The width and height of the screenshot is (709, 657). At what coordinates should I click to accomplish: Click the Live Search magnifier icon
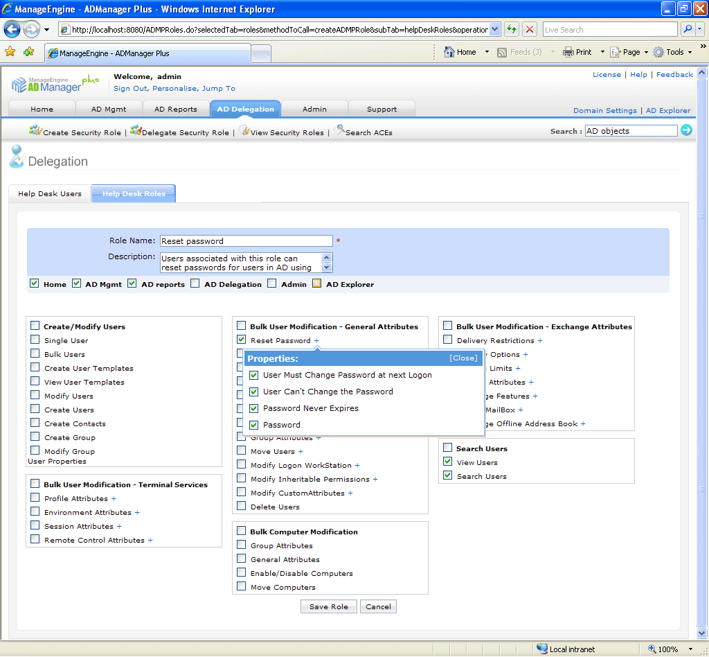688,29
